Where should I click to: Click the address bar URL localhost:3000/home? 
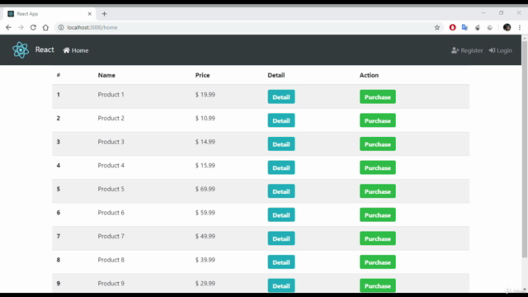click(x=92, y=27)
